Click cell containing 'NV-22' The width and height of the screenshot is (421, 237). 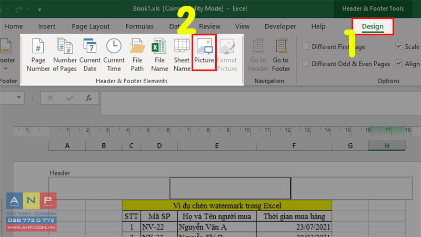click(159, 227)
